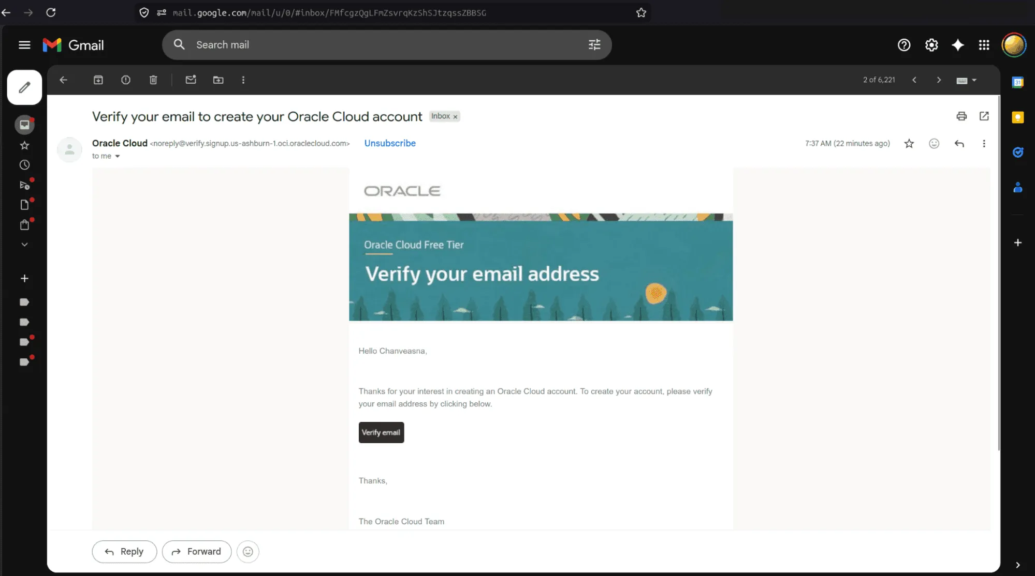Open search options filter icon

coord(594,45)
